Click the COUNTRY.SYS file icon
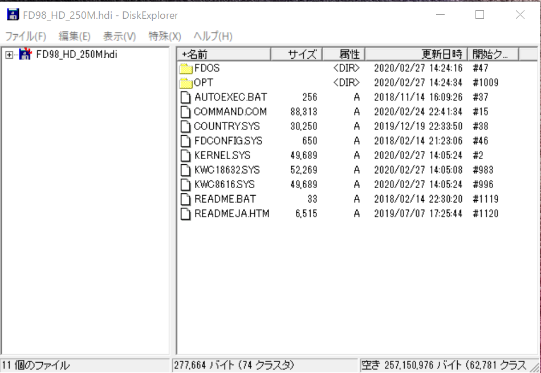This screenshot has width=541, height=373. click(186, 126)
